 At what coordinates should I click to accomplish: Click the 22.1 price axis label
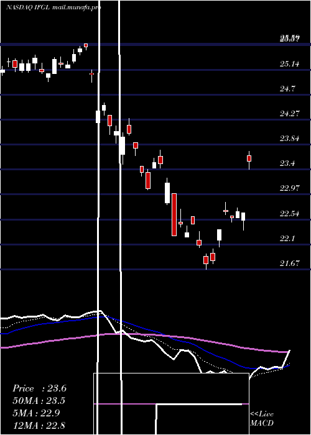pos(287,238)
